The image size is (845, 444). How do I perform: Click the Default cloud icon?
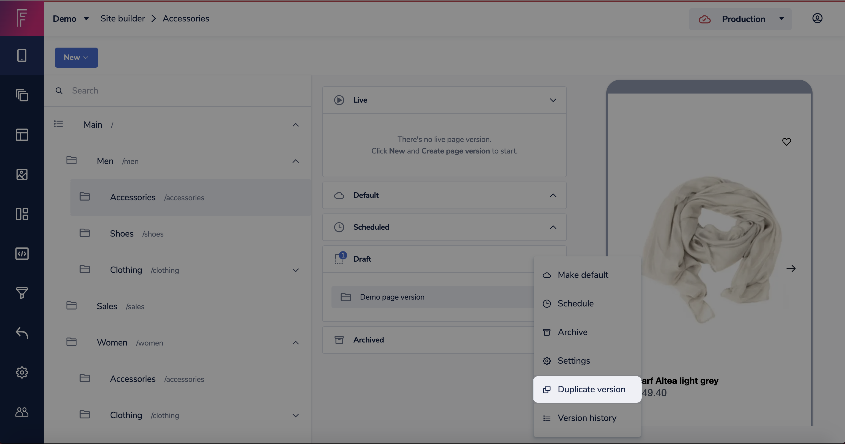tap(339, 195)
